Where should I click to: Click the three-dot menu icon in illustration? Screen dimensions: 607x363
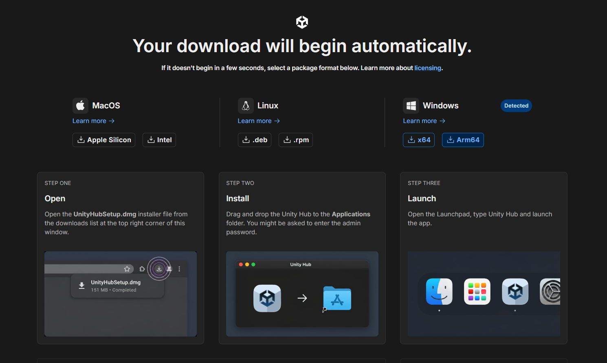click(x=179, y=269)
